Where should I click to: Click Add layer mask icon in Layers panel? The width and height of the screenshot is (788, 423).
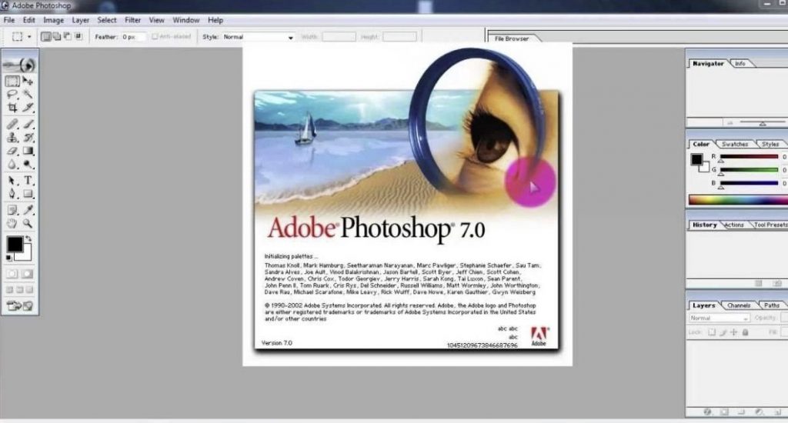(724, 412)
